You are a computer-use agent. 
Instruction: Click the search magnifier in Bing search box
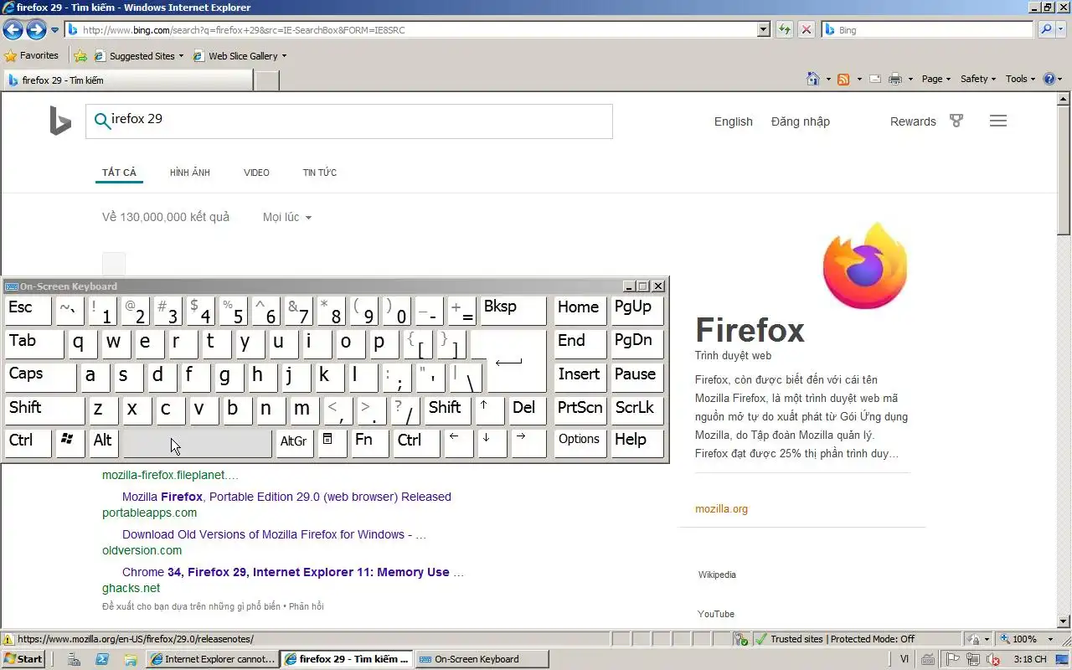(101, 121)
